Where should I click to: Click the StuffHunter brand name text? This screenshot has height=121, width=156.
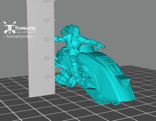tap(25, 28)
